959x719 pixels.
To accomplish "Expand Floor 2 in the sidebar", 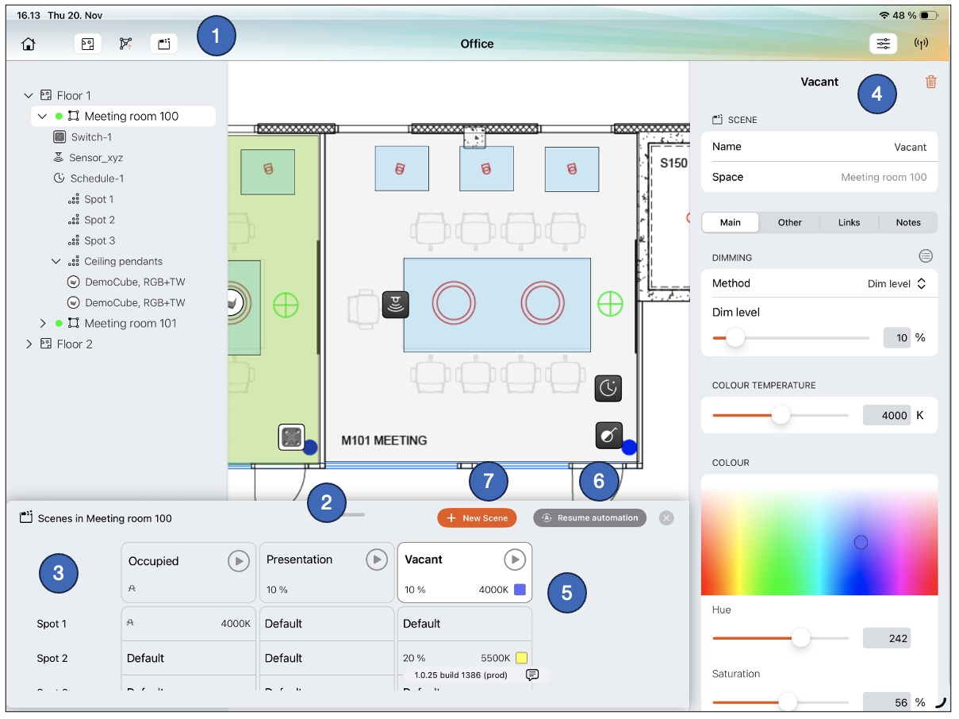I will coord(29,344).
